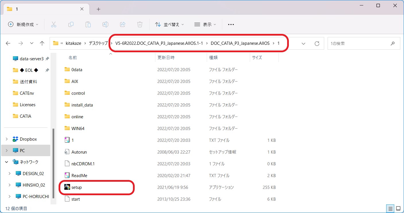Open the 並べ替え sort dropdown
This screenshot has width=404, height=213.
click(169, 24)
